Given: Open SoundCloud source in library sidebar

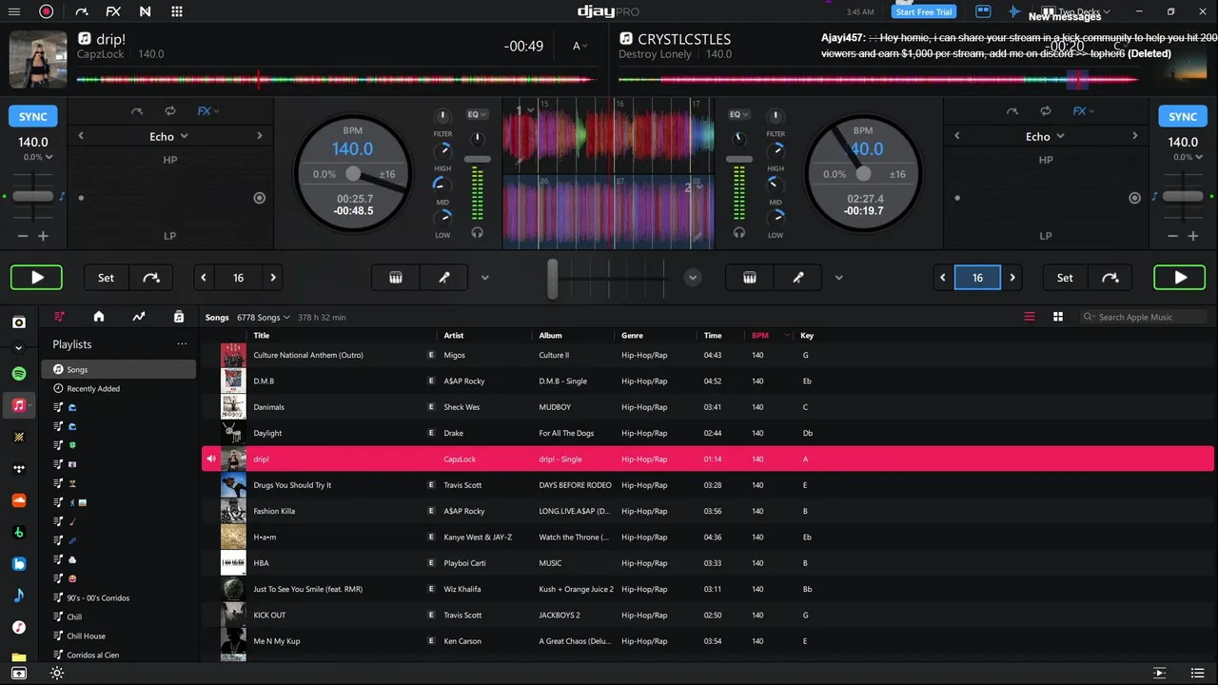Looking at the screenshot, I should point(18,499).
